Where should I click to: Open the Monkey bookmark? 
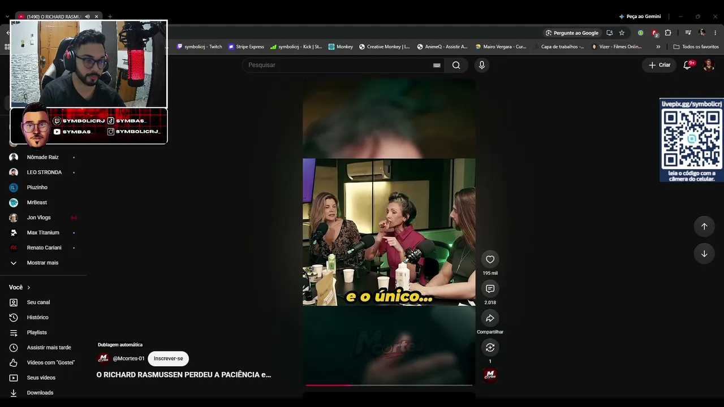[x=341, y=47]
